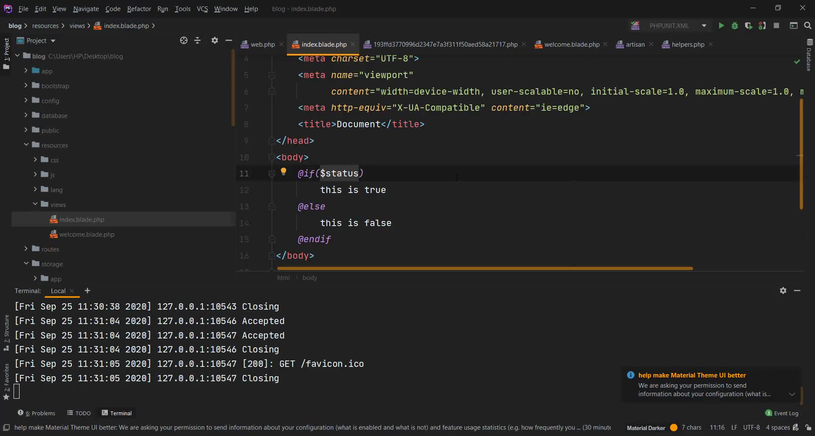Click the green Run button
Viewport: 815px width, 436px height.
(721, 26)
